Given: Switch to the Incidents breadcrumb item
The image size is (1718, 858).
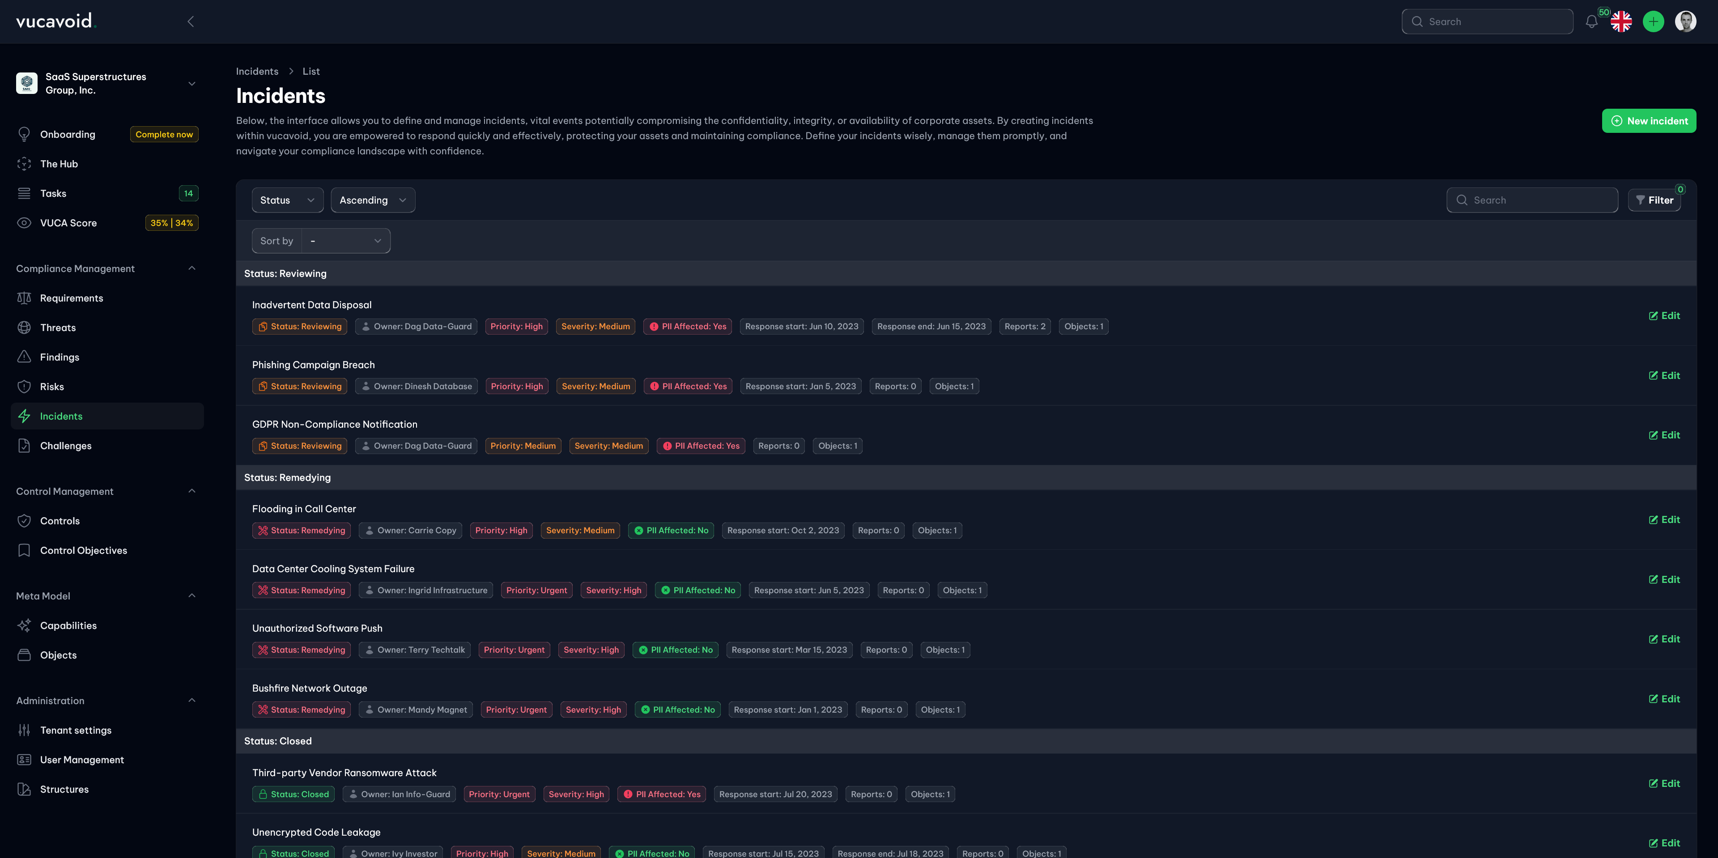Looking at the screenshot, I should pos(257,71).
